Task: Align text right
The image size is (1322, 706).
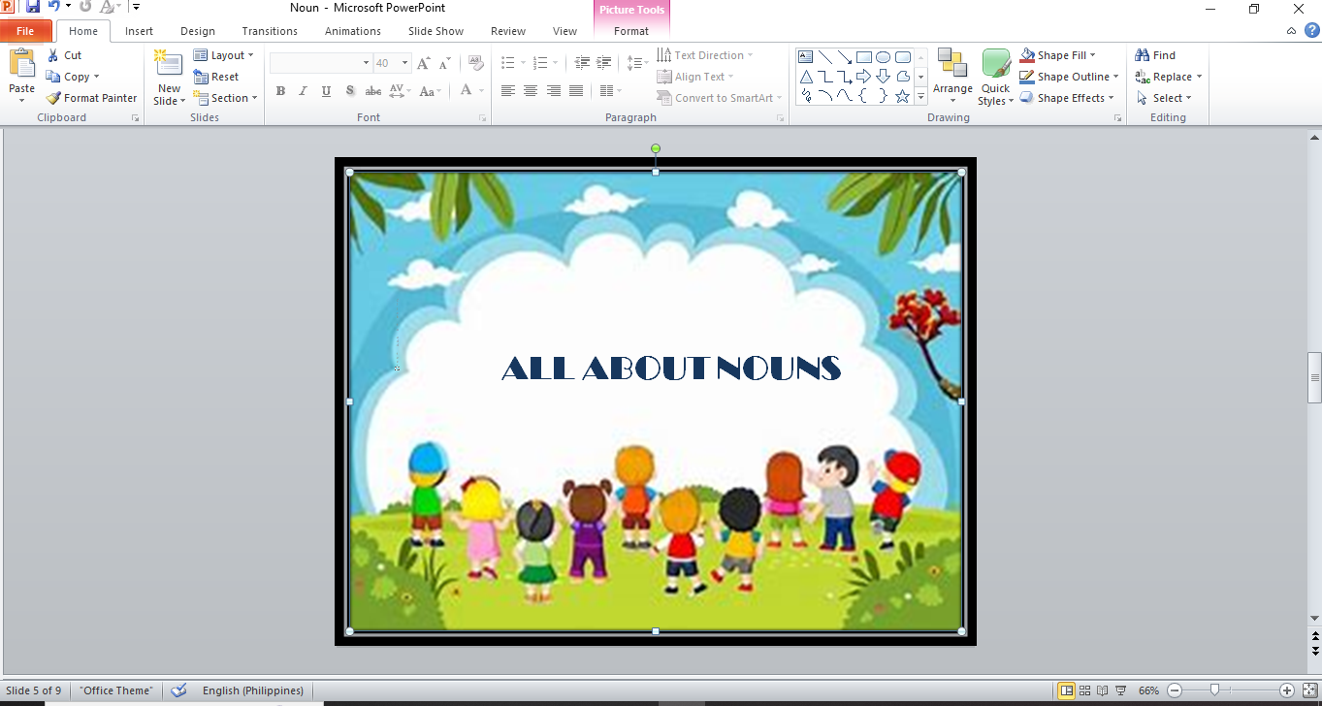Action: 554,91
